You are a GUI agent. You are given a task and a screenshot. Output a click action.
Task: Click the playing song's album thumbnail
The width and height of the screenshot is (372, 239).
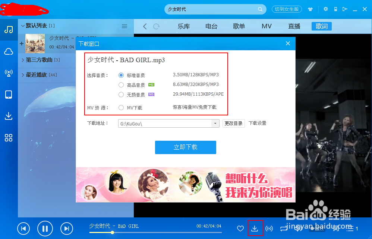(x=35, y=43)
